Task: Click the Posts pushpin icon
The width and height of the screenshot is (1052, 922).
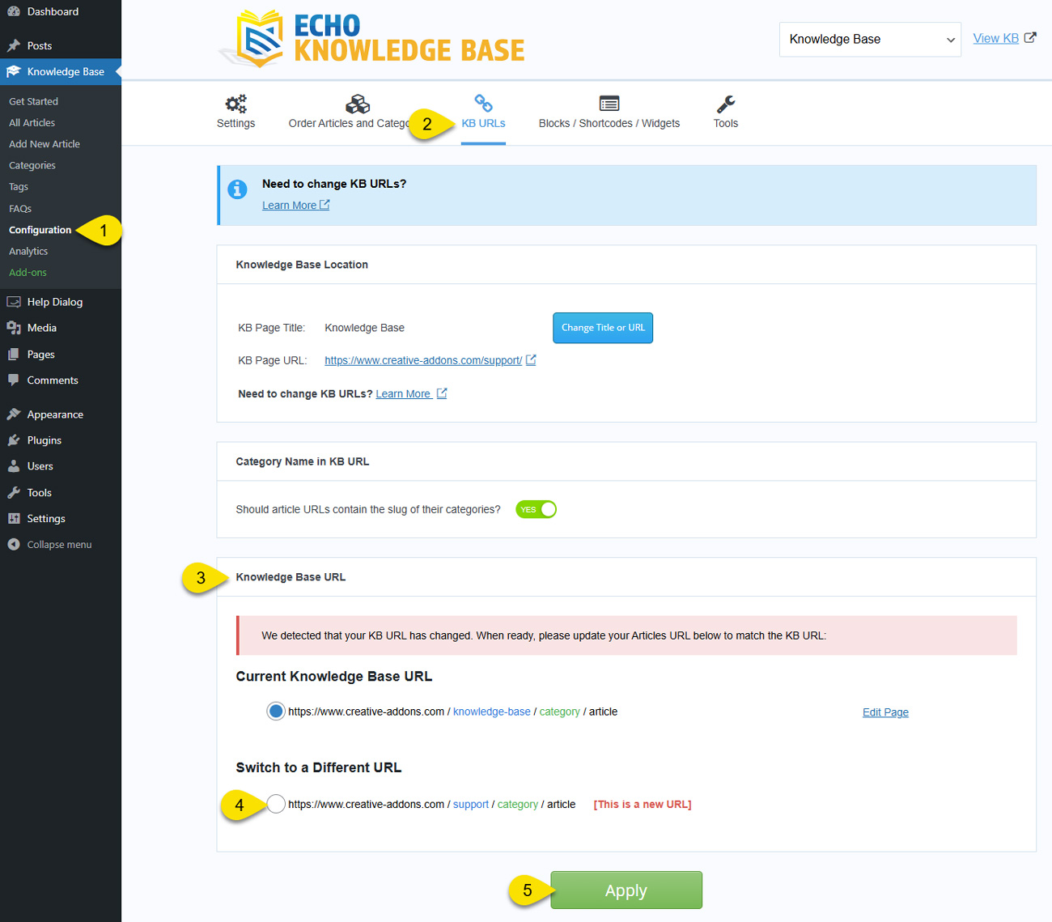Action: [x=13, y=45]
